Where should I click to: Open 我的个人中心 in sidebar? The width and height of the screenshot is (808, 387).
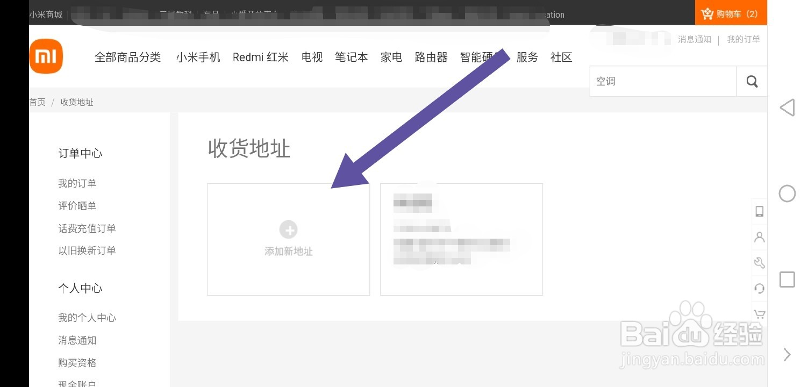click(87, 318)
